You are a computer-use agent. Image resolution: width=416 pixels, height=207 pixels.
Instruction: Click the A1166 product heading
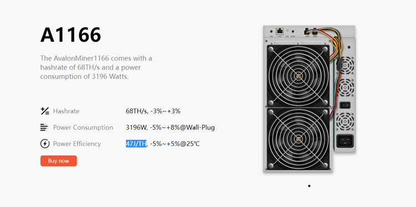(x=70, y=35)
